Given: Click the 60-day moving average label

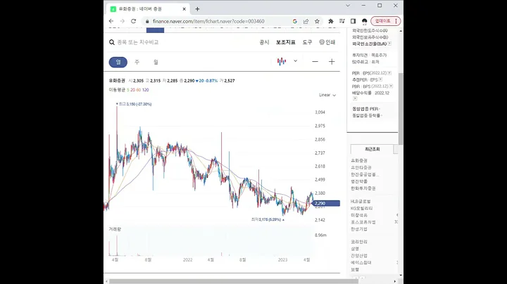Looking at the screenshot, I should [x=139, y=90].
